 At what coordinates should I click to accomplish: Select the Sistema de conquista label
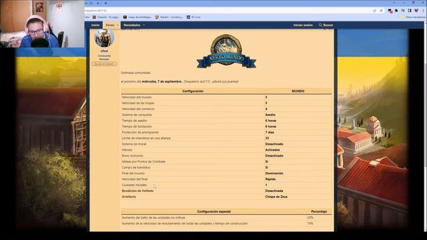pos(137,115)
